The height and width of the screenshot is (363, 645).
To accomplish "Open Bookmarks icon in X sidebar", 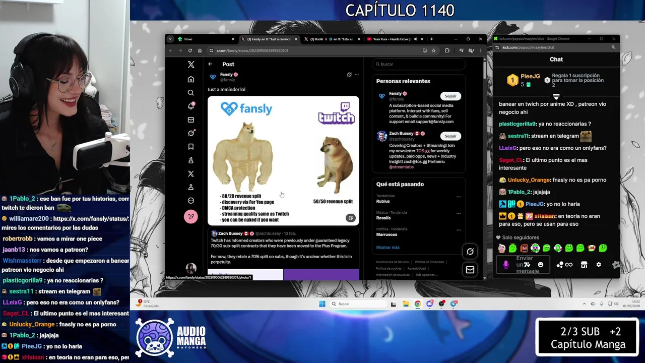I will [x=191, y=147].
